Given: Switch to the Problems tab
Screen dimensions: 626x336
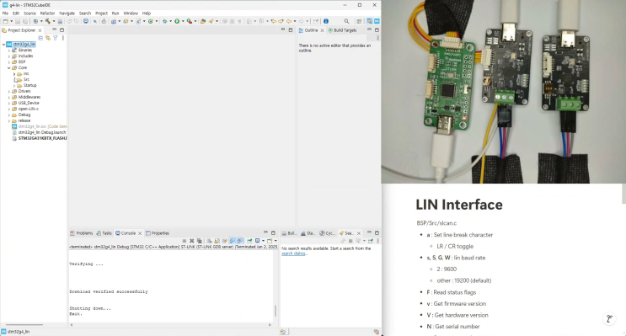Looking at the screenshot, I should pos(82,233).
